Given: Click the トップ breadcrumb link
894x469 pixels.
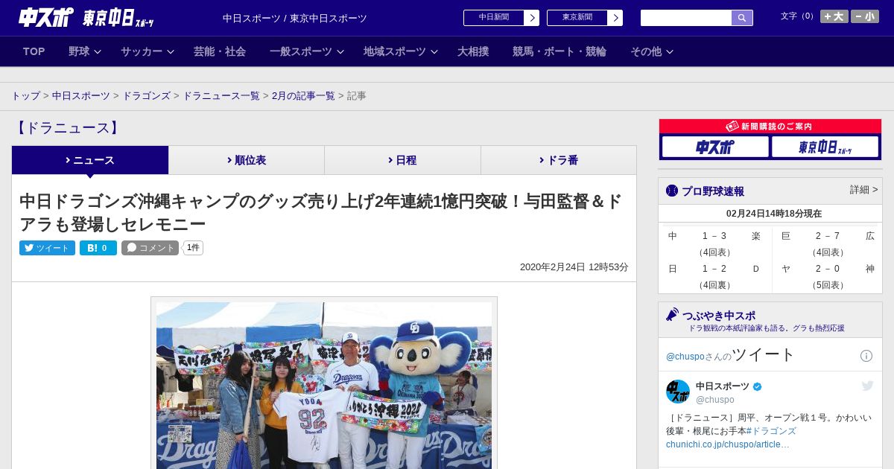Looking at the screenshot, I should point(26,96).
